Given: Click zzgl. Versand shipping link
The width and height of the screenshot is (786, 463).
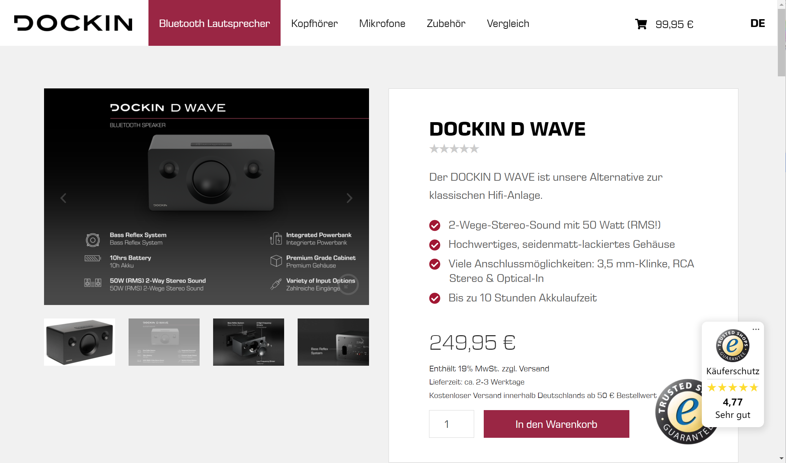Looking at the screenshot, I should coord(525,369).
